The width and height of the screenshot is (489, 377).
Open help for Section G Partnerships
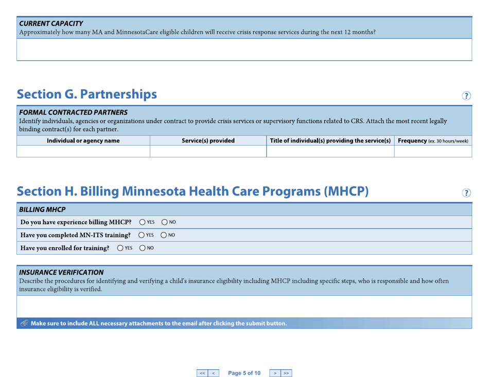[466, 96]
